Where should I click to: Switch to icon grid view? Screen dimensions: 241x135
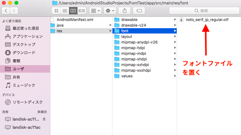tap(56, 11)
